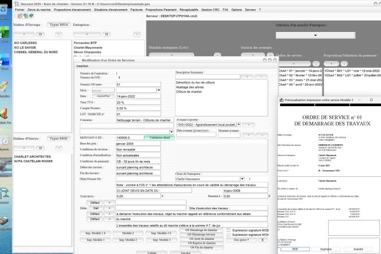Select CONSEIL GENERAL DU NORD in the list
The height and width of the screenshot is (254, 381).
36,52
